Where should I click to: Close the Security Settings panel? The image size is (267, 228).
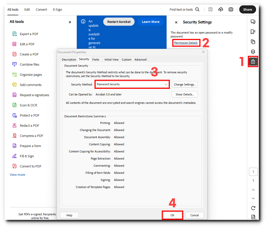coord(176,22)
